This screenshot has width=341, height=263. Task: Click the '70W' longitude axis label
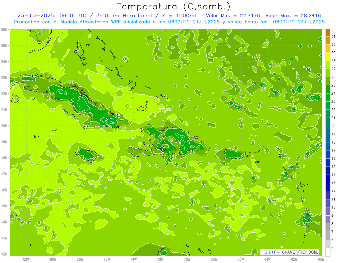[x=187, y=259]
